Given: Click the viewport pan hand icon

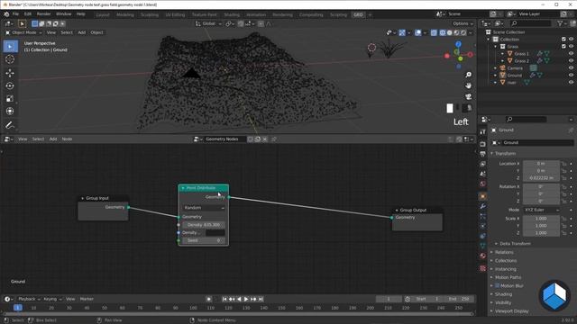Looking at the screenshot, I should (x=468, y=85).
